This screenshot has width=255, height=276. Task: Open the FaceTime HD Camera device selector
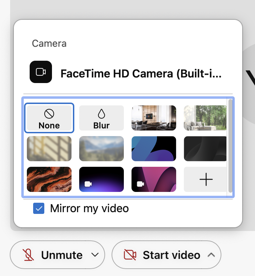pyautogui.click(x=141, y=74)
